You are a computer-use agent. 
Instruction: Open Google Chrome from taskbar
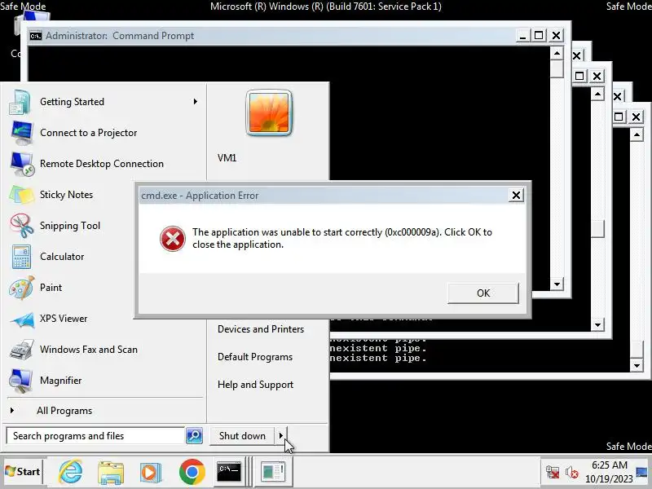click(192, 472)
